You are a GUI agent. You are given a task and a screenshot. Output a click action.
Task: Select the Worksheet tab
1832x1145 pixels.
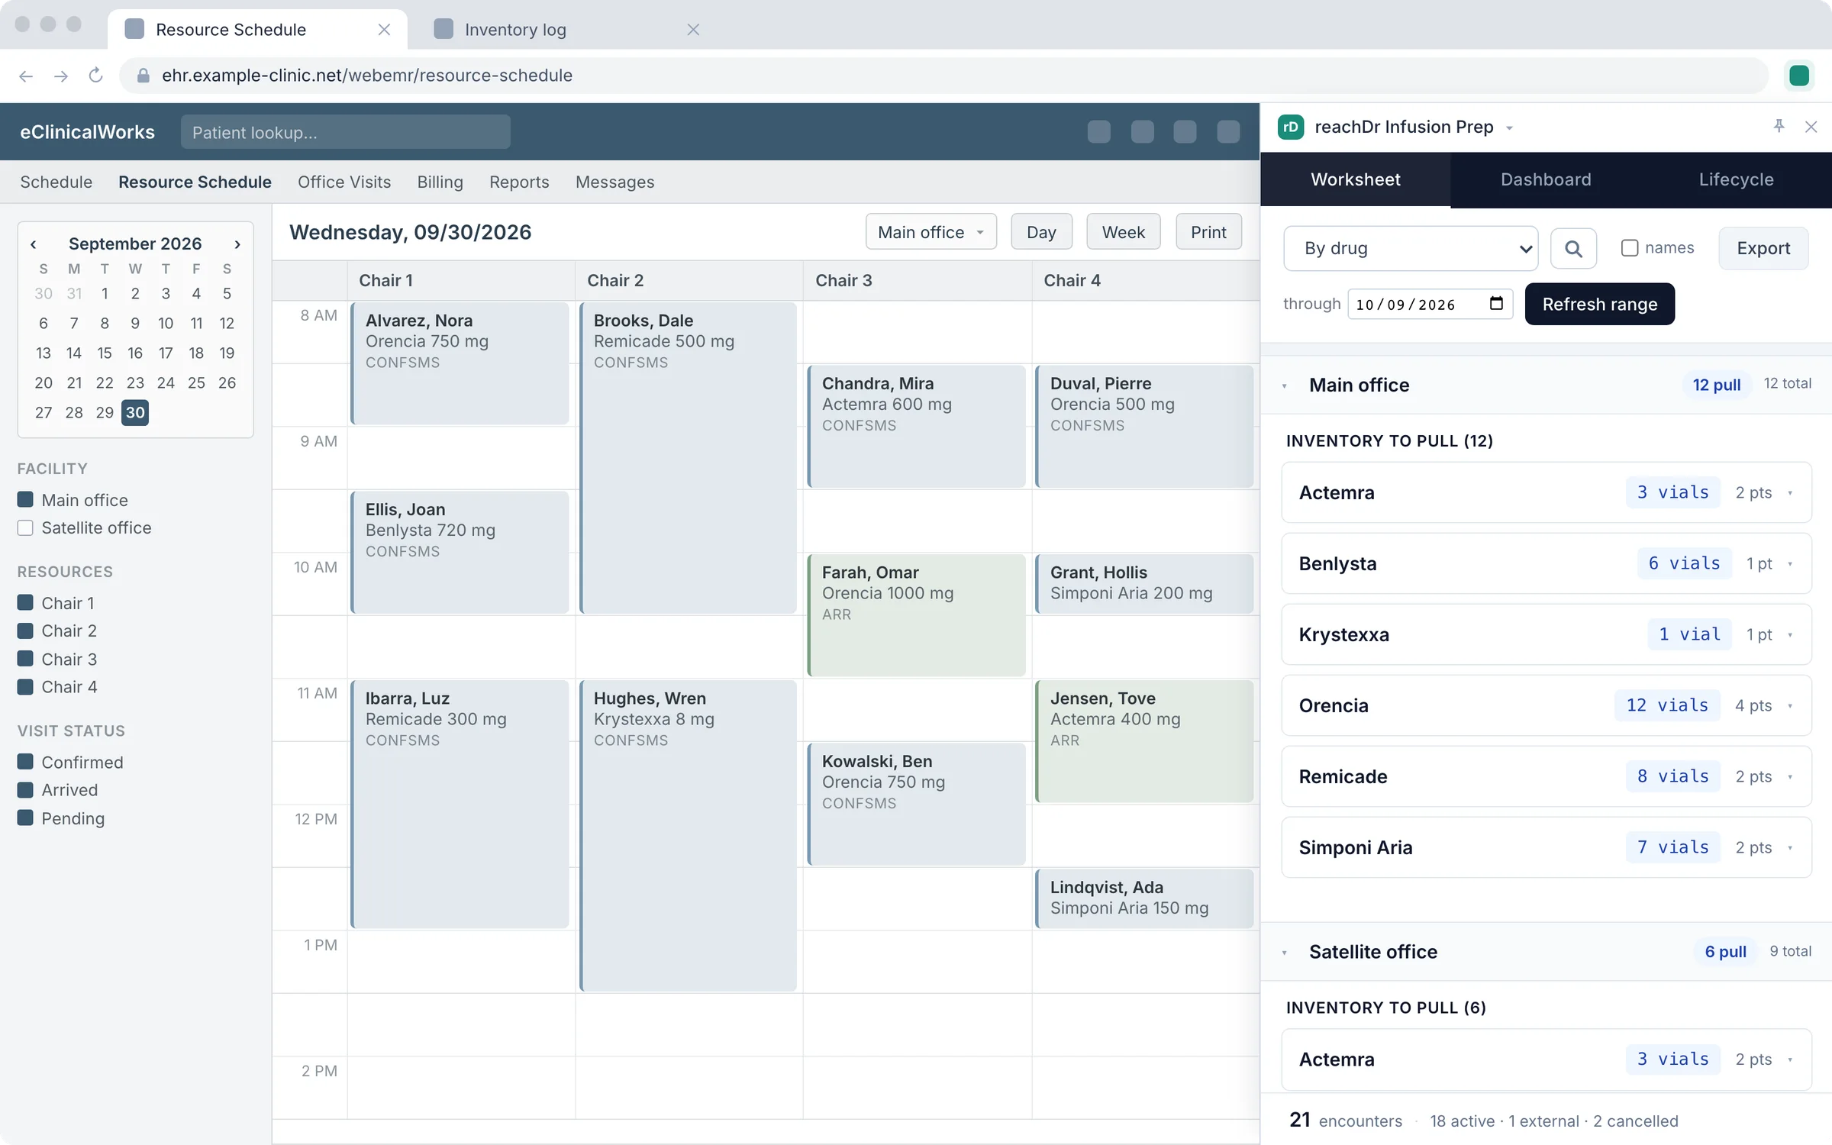[x=1356, y=179]
